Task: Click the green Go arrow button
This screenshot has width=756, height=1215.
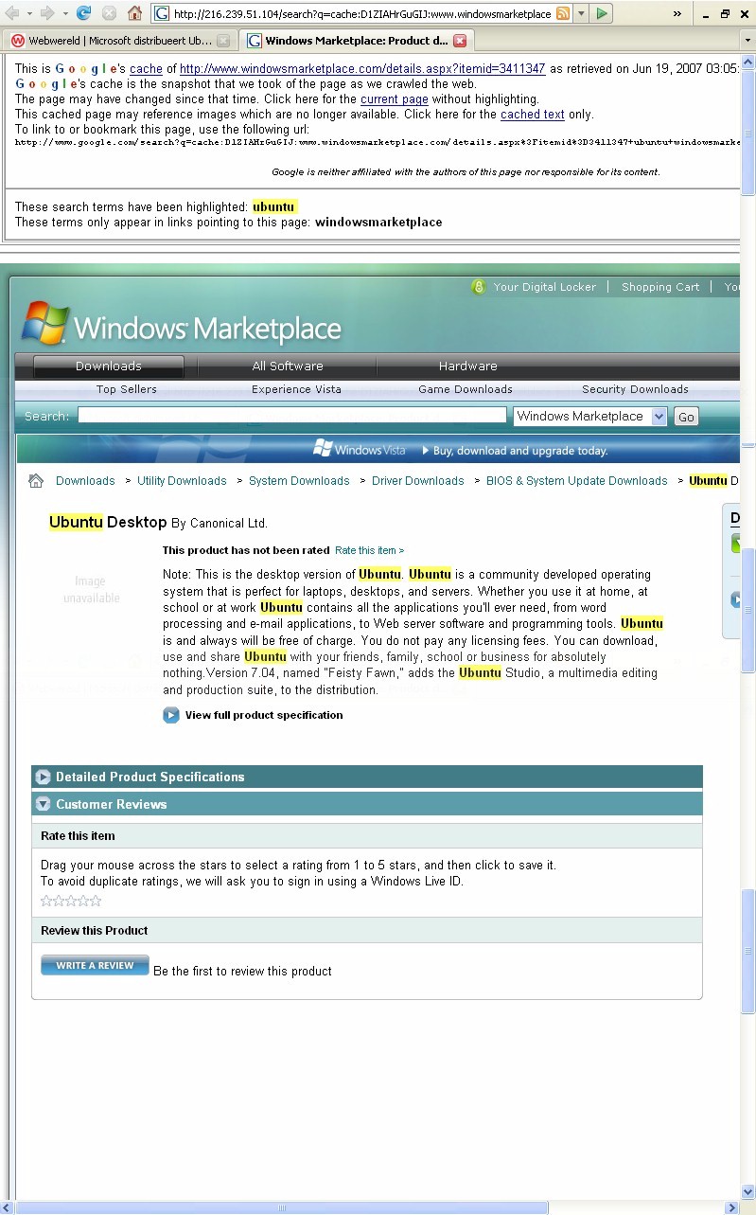Action: coord(602,14)
